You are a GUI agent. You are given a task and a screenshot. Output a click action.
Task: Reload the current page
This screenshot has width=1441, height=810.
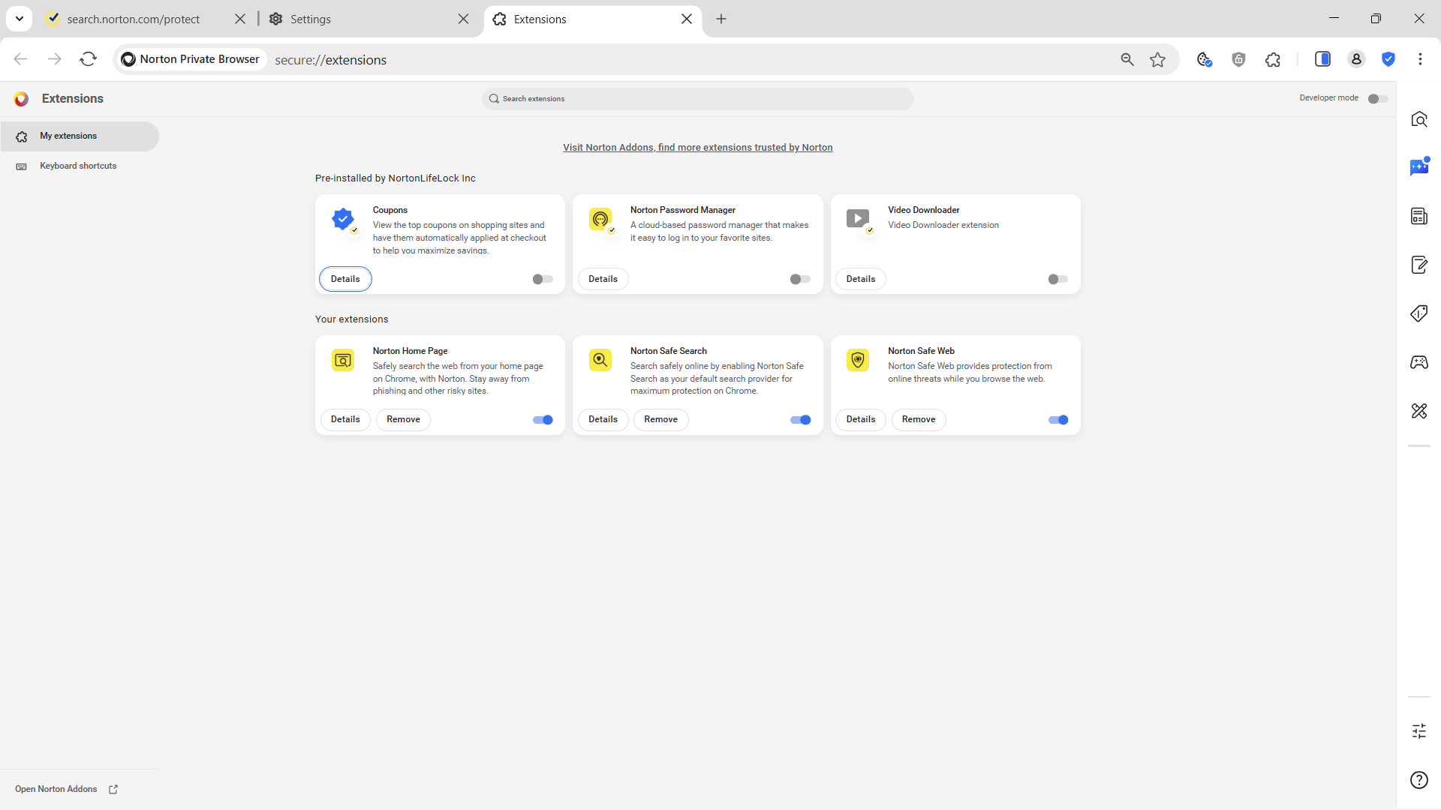pyautogui.click(x=89, y=59)
